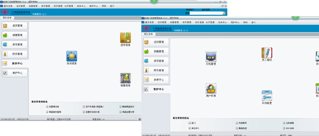Open 库存管理 menu in left window menubar
Screen dimensions: 319x136
45,6
